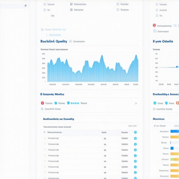Screen dimensions: 179x179
Task: Tick the first checkbox in the main panel's left column
Action: click(45, 4)
